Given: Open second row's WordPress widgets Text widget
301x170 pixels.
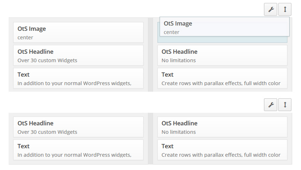Looking at the screenshot, I should pyautogui.click(x=78, y=150).
